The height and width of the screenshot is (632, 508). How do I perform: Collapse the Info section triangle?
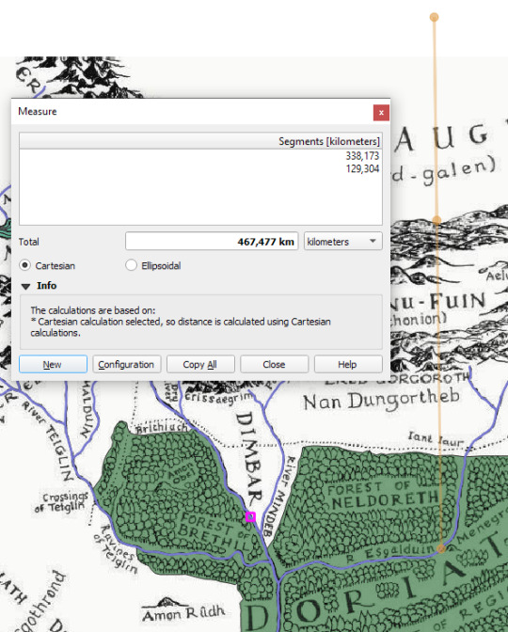pyautogui.click(x=25, y=286)
